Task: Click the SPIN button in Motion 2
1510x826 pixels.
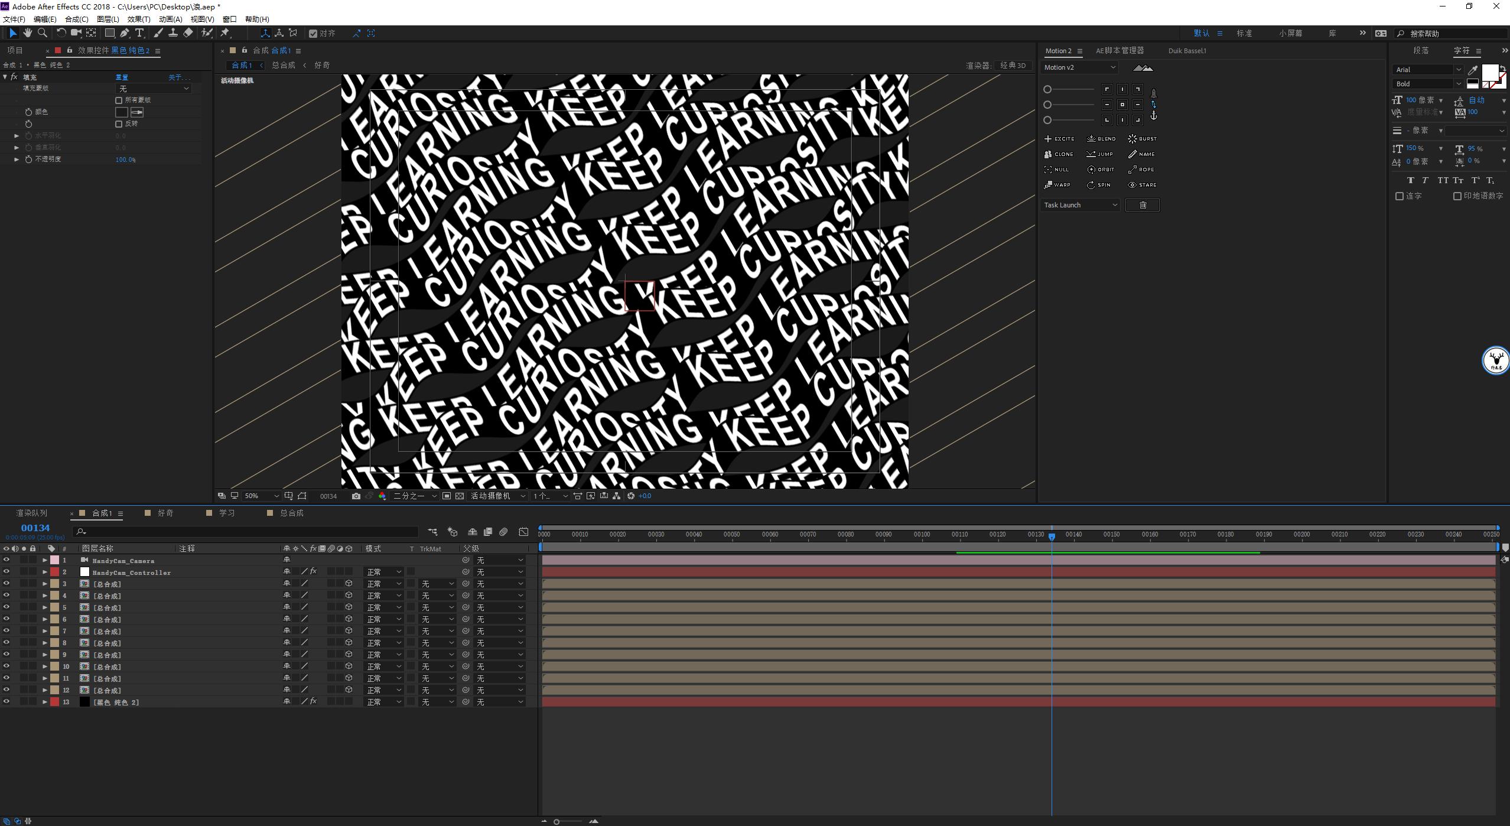Action: (x=1099, y=184)
